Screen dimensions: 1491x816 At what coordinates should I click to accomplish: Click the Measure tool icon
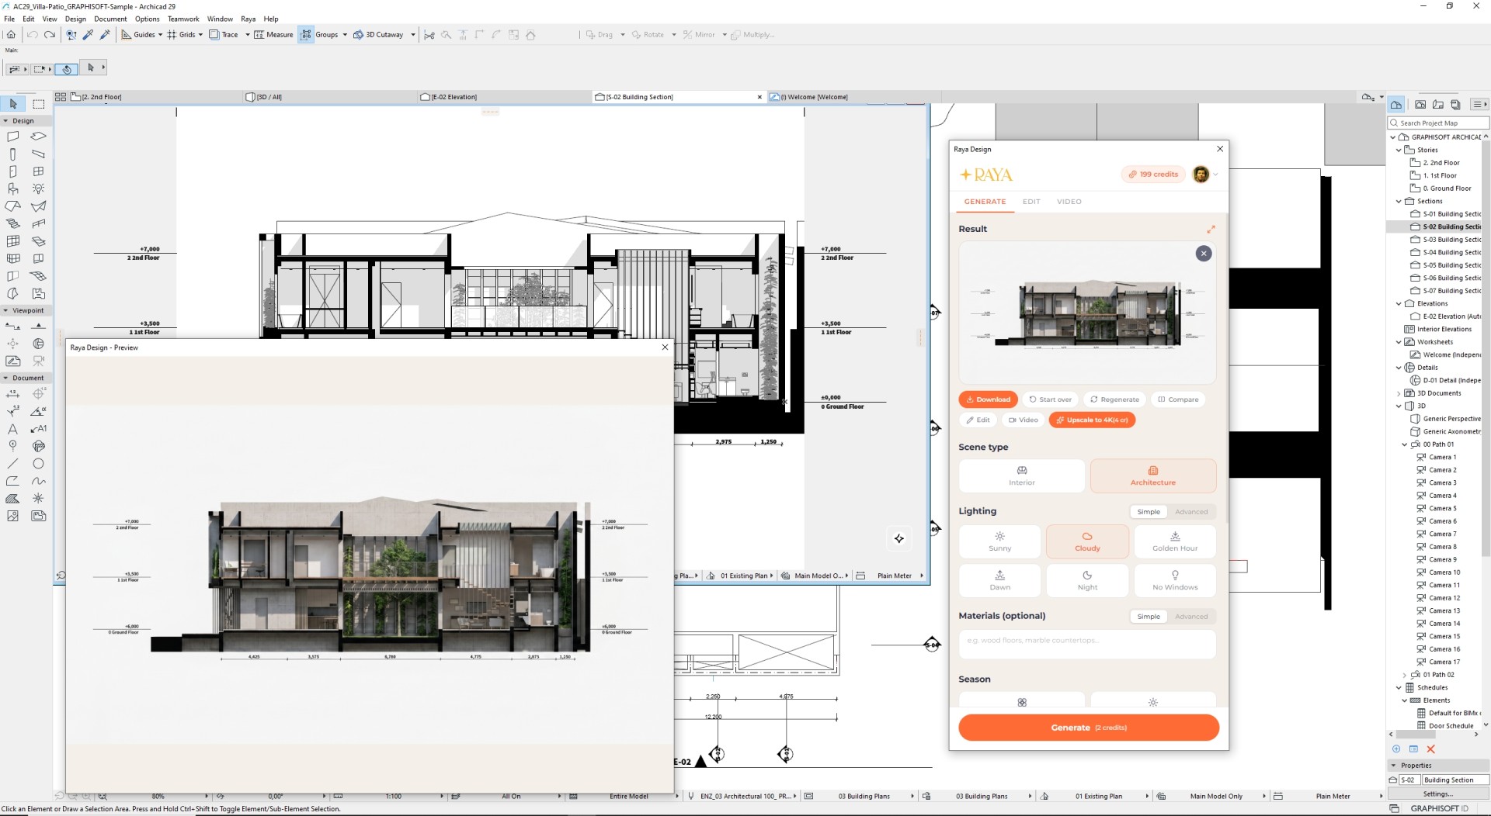(x=259, y=35)
